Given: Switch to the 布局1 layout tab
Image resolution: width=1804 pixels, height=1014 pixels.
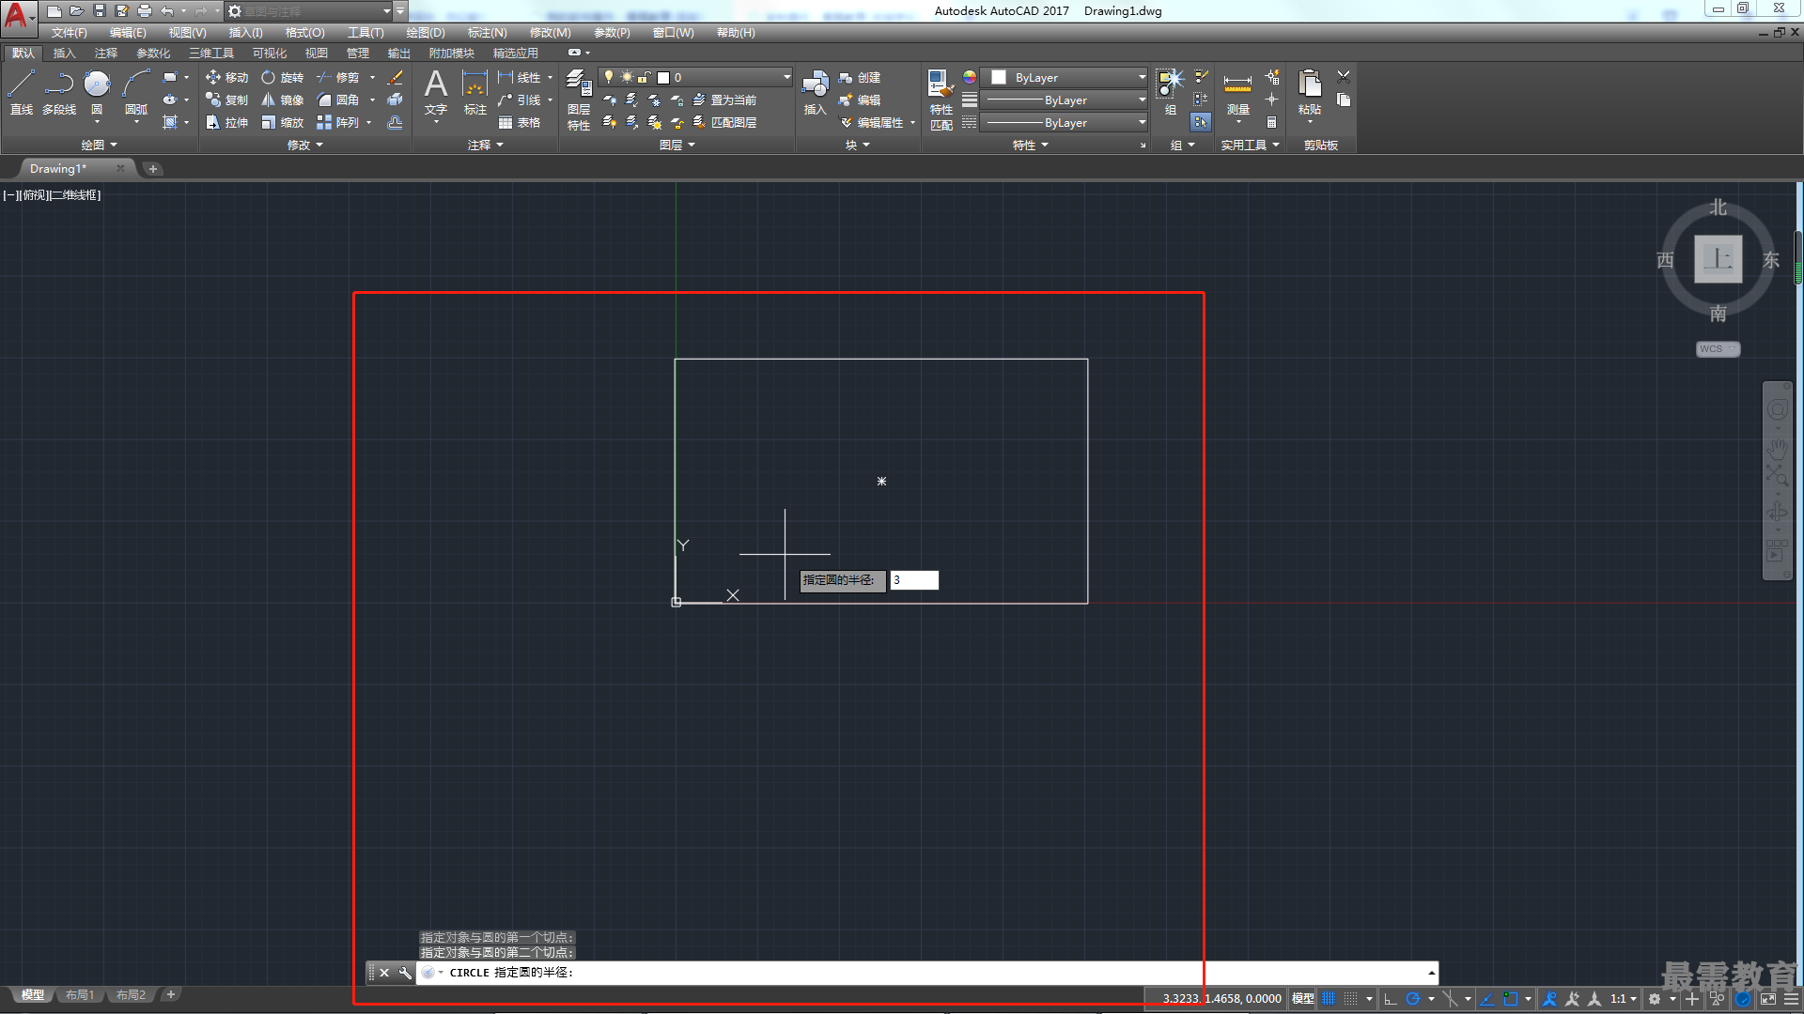Looking at the screenshot, I should coord(80,994).
